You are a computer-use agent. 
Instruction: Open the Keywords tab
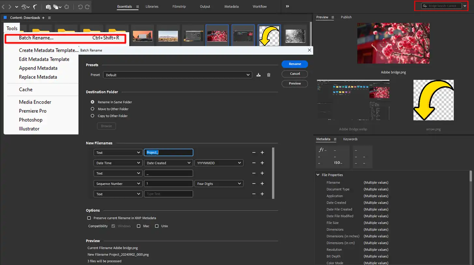[x=350, y=139]
